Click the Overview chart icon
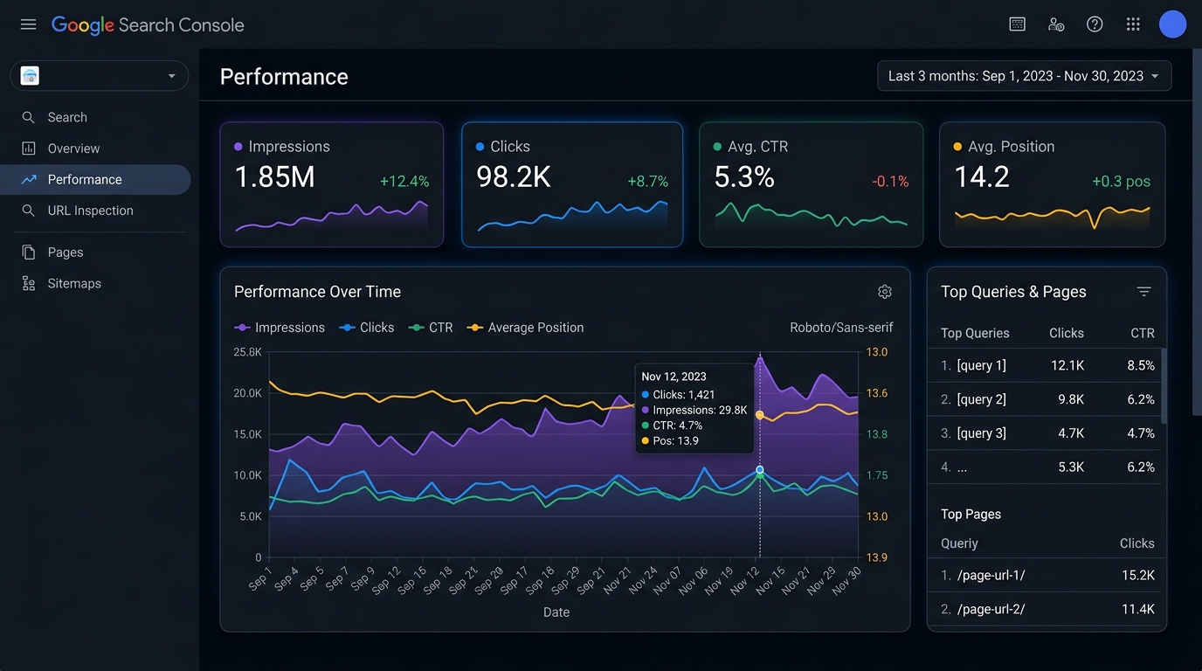The height and width of the screenshot is (671, 1202). coord(29,149)
